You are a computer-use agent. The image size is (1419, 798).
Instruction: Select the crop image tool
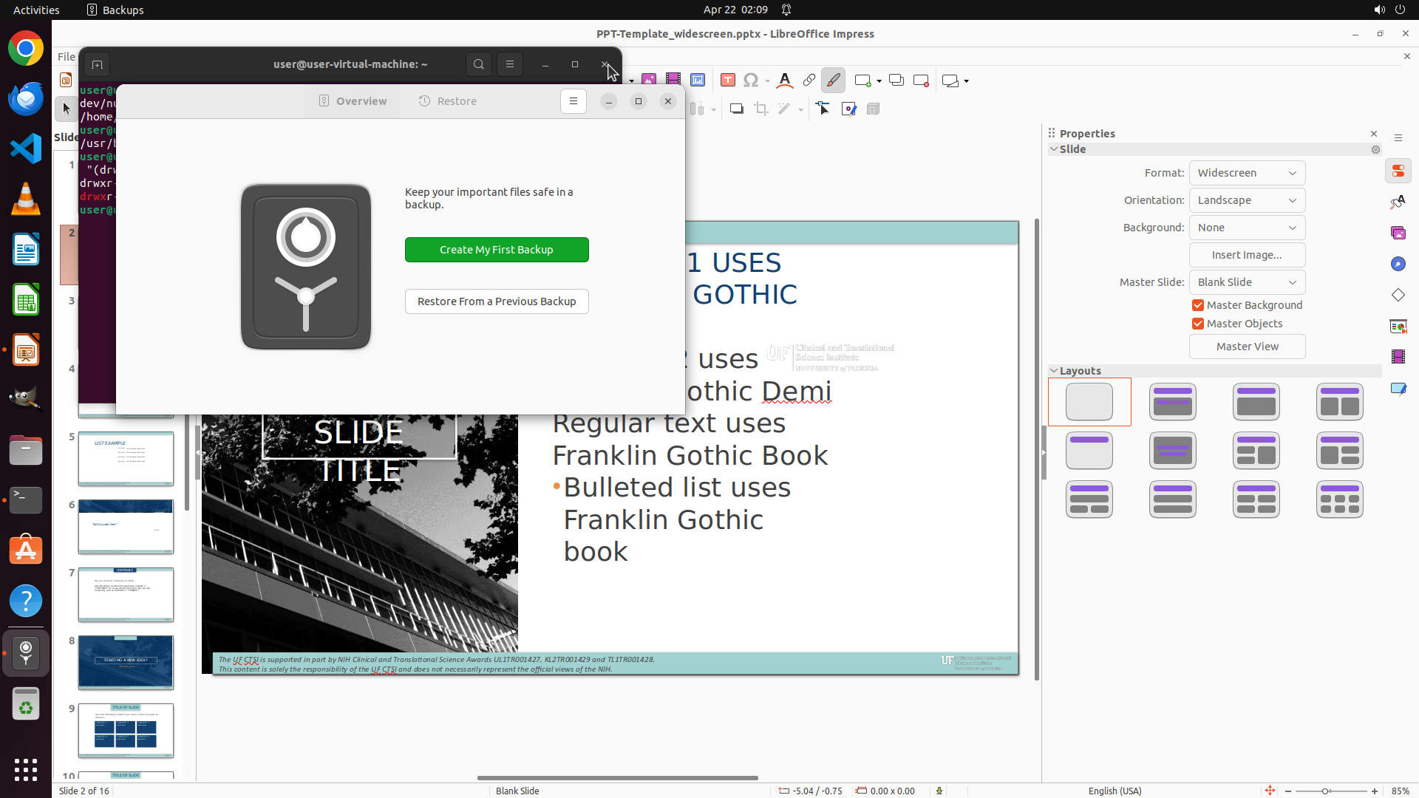(760, 109)
